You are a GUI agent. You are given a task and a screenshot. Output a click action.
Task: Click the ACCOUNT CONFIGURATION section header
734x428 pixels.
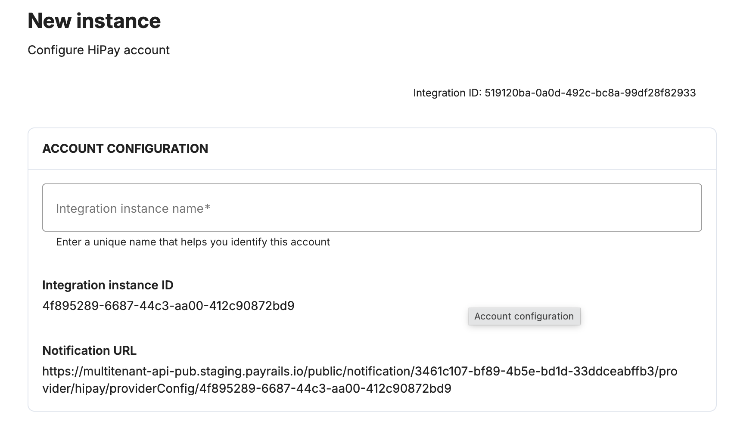tap(125, 149)
